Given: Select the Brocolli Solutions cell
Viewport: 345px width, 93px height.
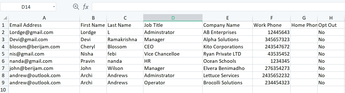Looking at the screenshot, I should (x=228, y=83).
